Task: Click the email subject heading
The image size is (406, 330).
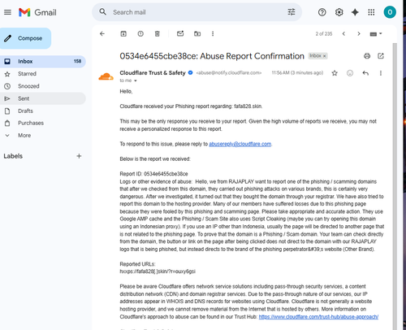Action: (212, 56)
